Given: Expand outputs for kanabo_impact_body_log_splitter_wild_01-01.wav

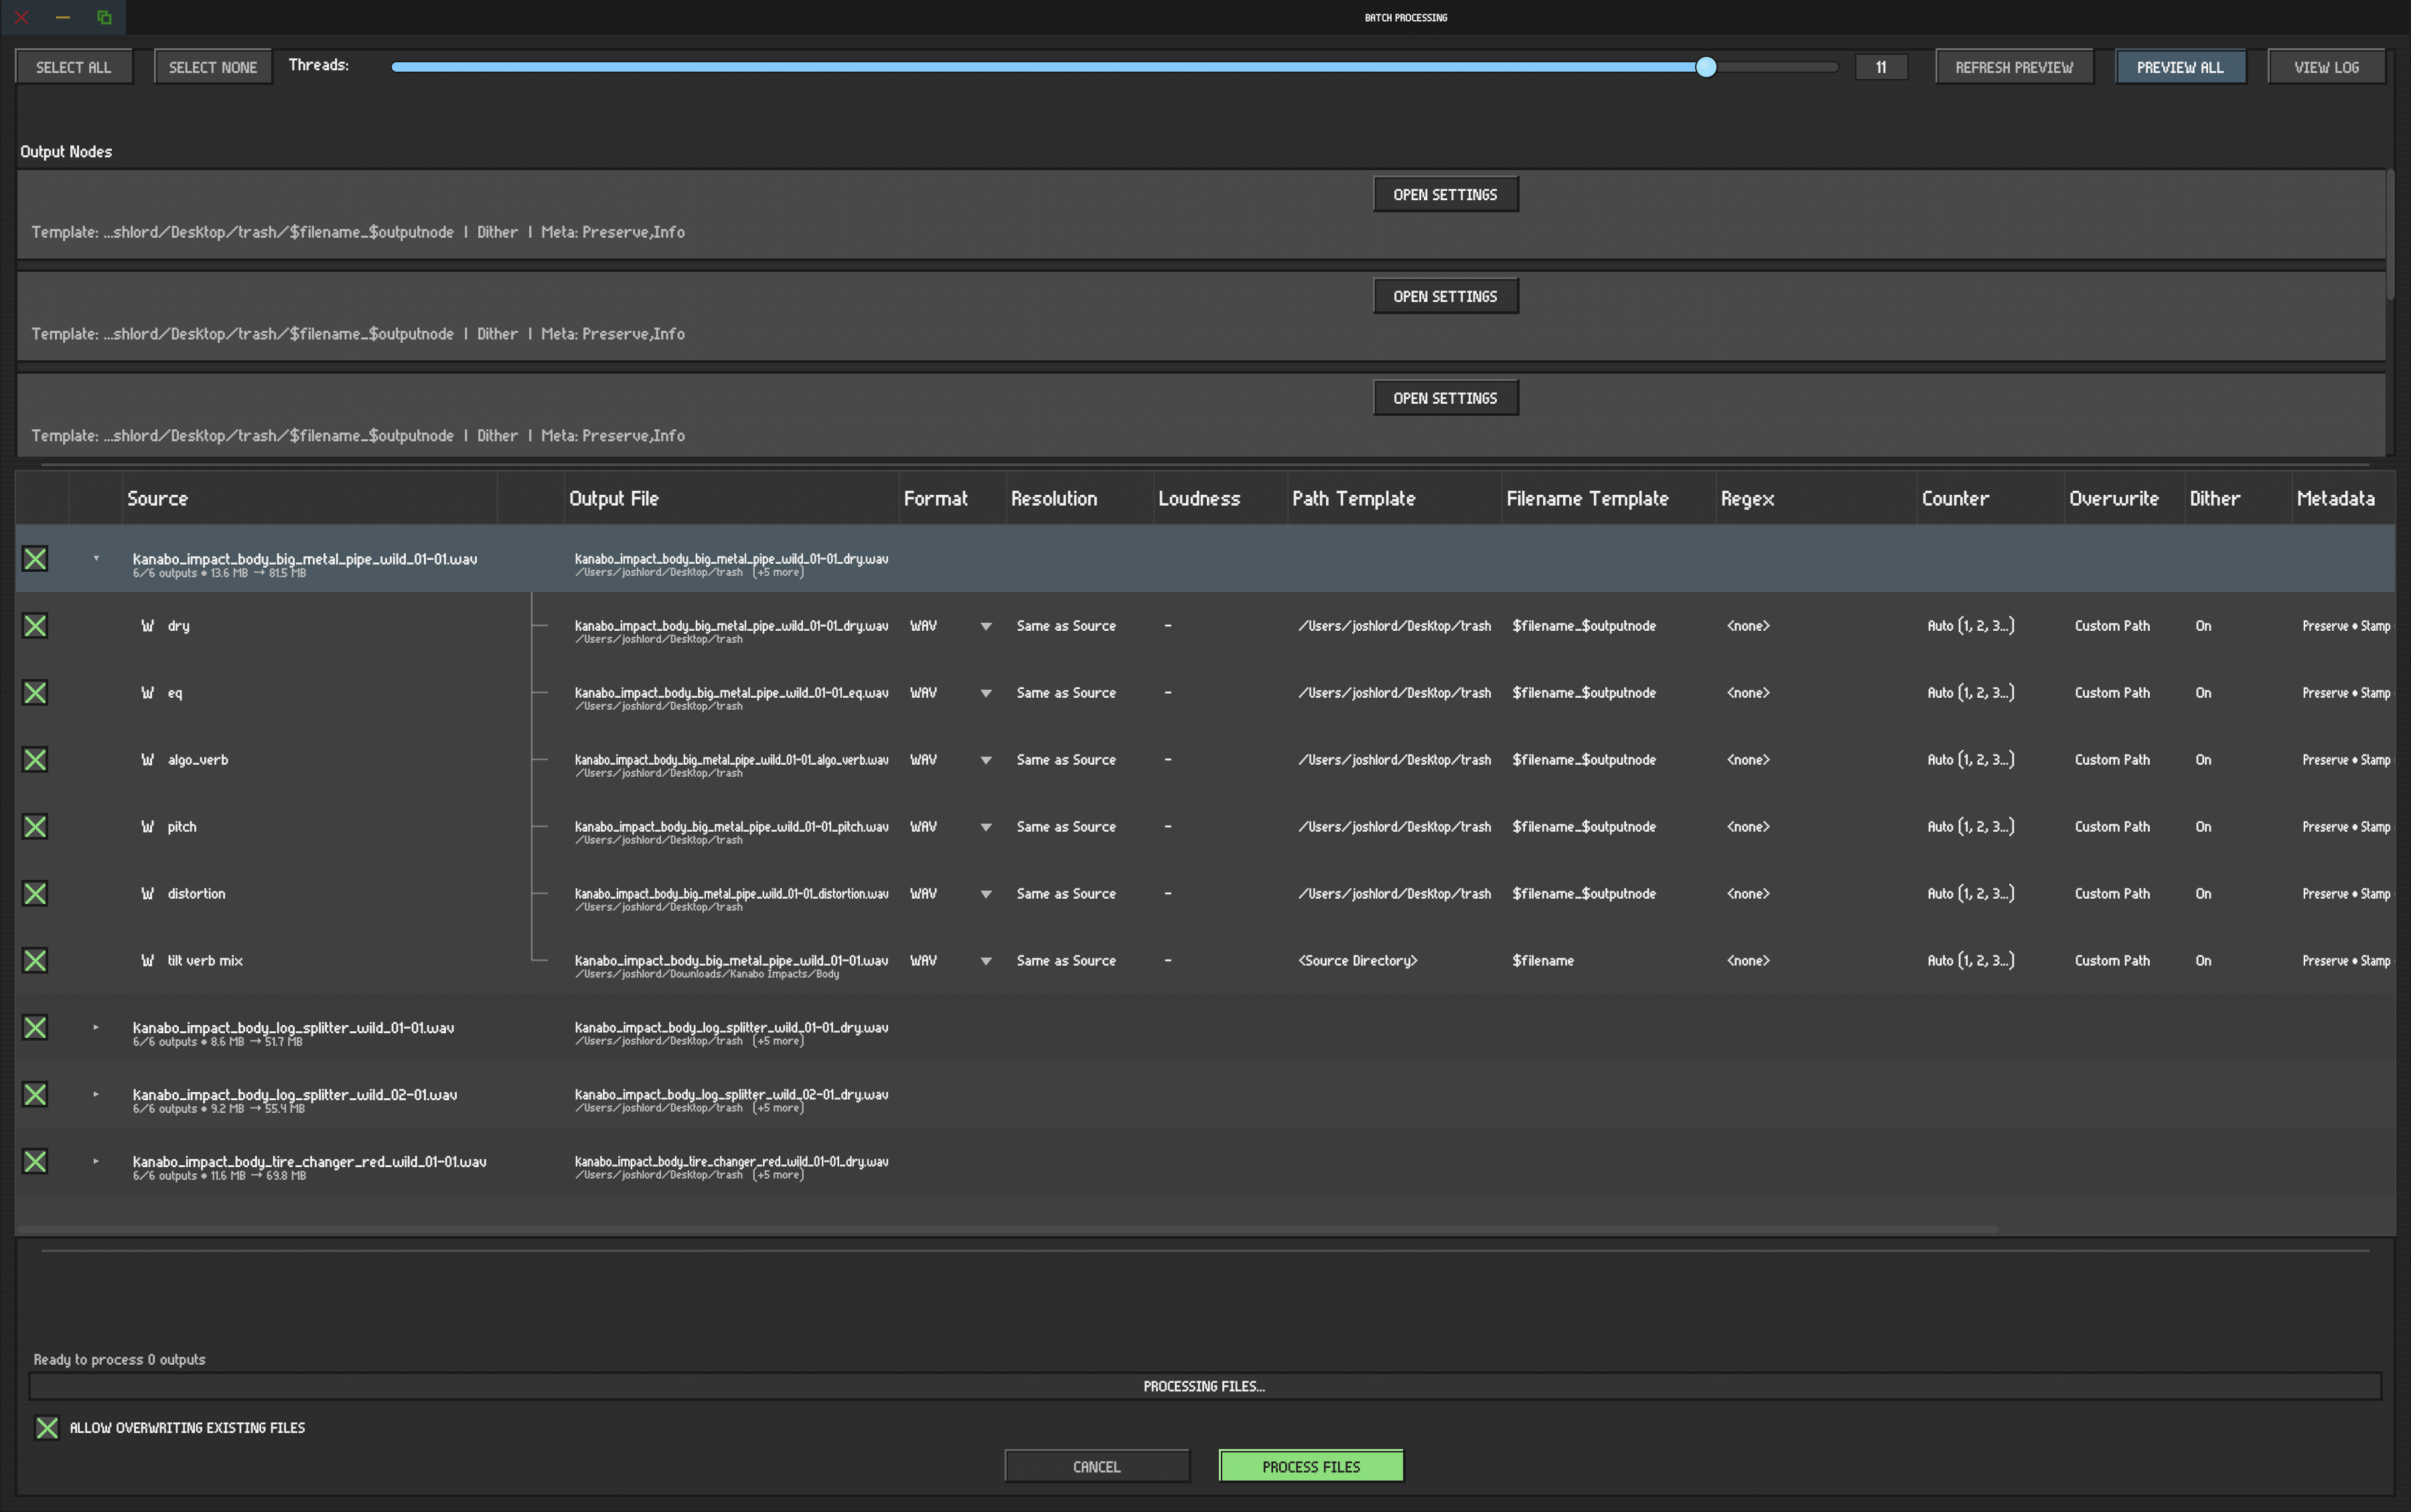Looking at the screenshot, I should pos(96,1027).
